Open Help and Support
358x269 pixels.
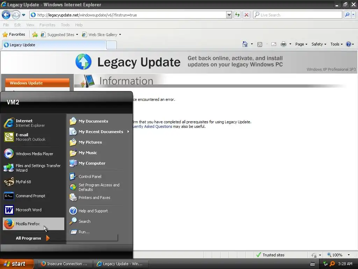click(99, 211)
